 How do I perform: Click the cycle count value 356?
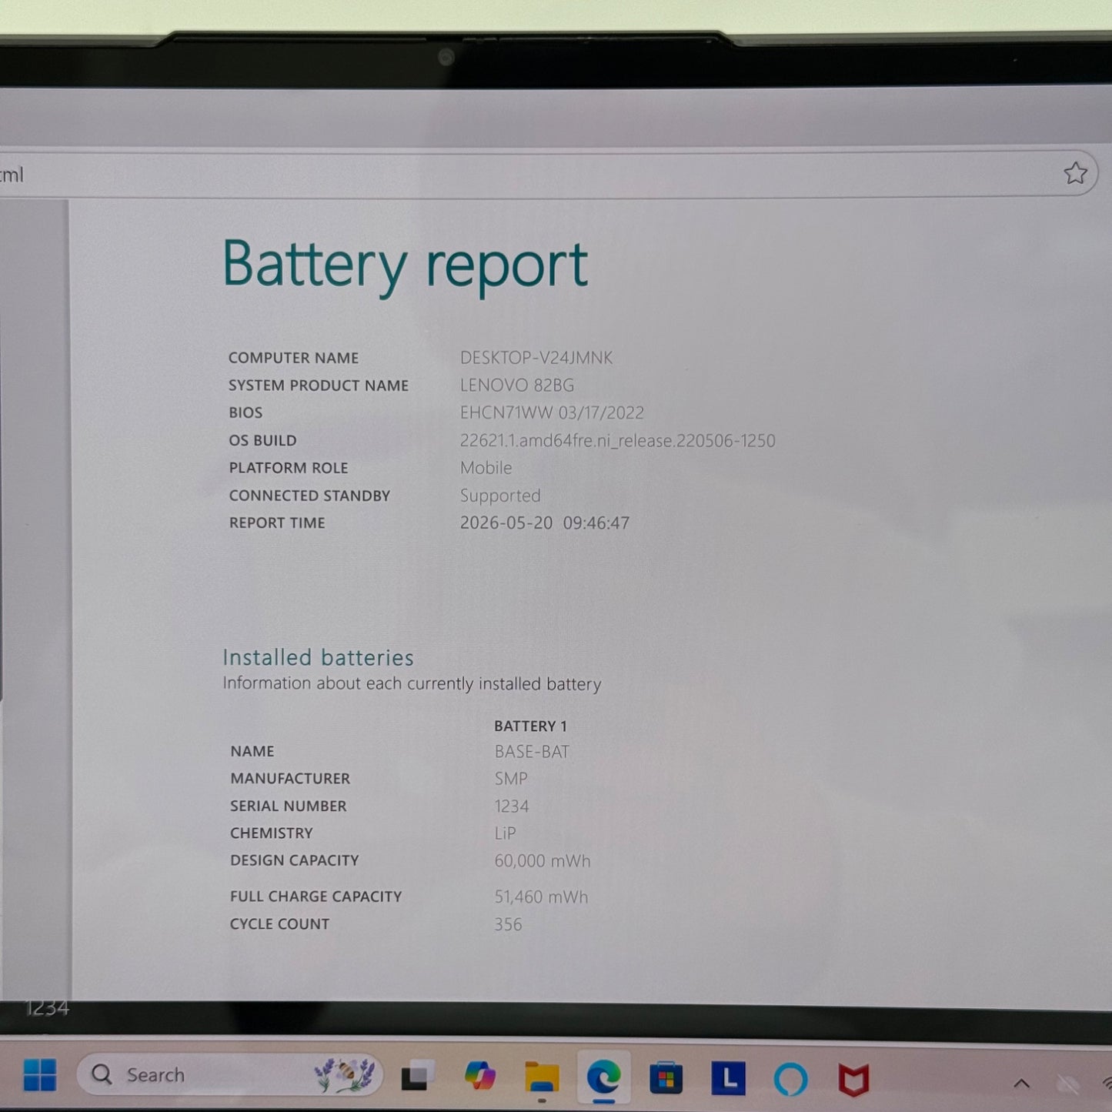pyautogui.click(x=508, y=924)
